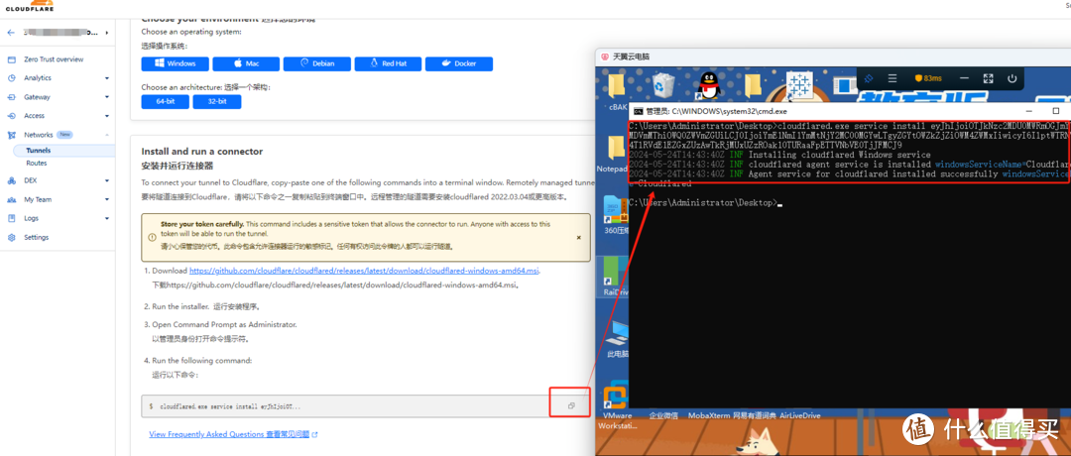Click the DEX icon in the sidebar
This screenshot has height=456, width=1071.
click(x=11, y=180)
